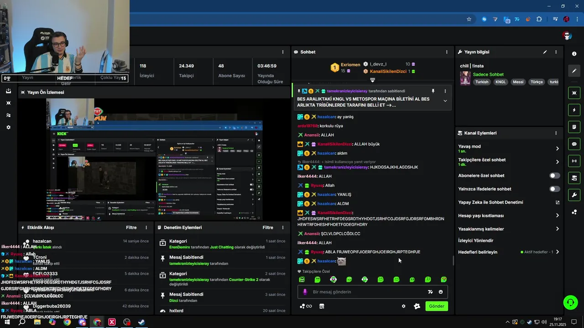
Task: Collapse the chat leaderboard arrow
Action: pyautogui.click(x=372, y=80)
